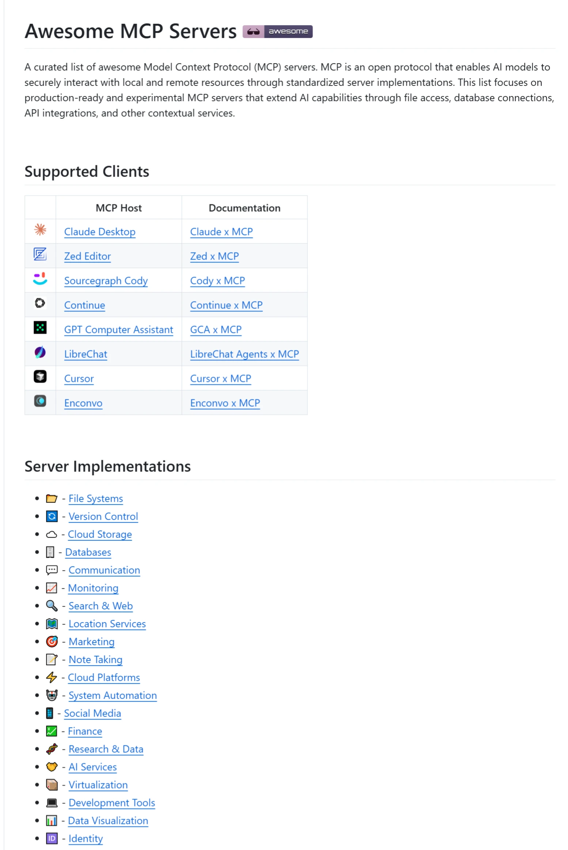Image resolution: width=568 pixels, height=850 pixels.
Task: Follow the LibreChat Agents x MCP link
Action: tap(244, 354)
